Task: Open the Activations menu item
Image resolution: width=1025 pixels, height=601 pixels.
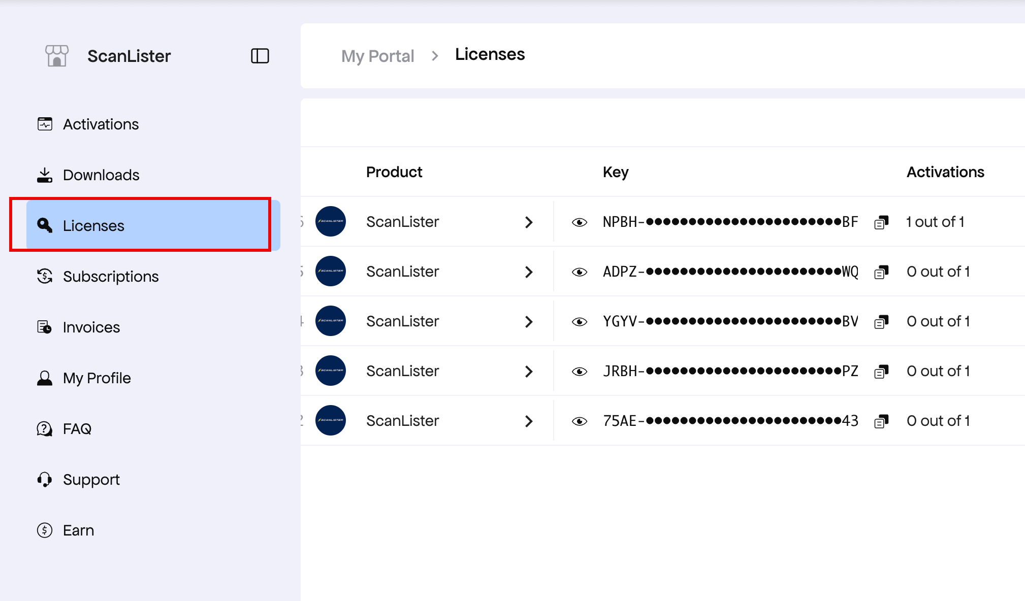Action: point(153,124)
